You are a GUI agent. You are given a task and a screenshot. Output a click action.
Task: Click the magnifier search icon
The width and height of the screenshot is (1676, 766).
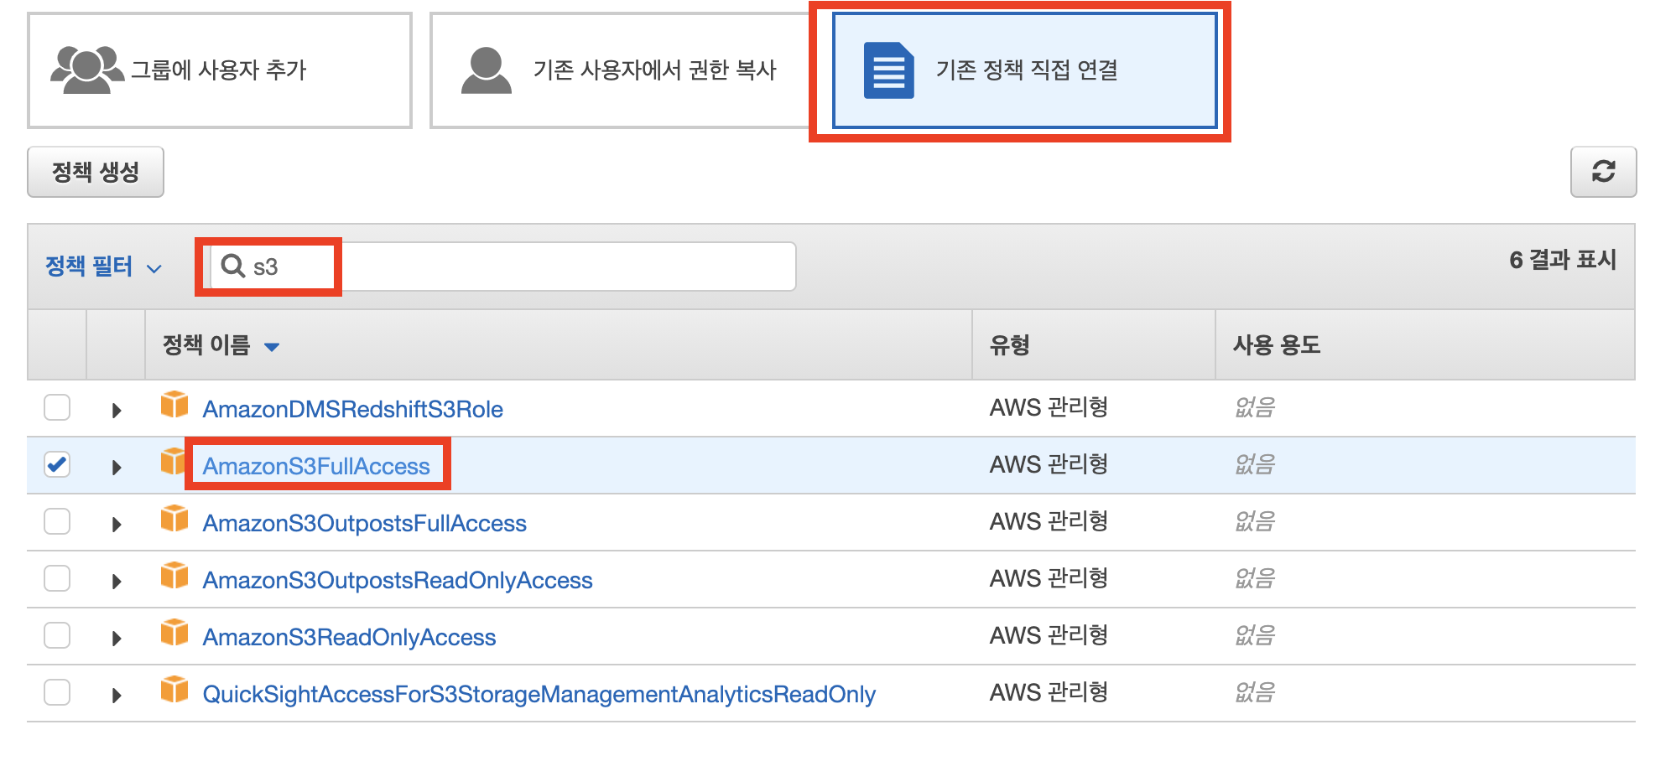coord(232,266)
